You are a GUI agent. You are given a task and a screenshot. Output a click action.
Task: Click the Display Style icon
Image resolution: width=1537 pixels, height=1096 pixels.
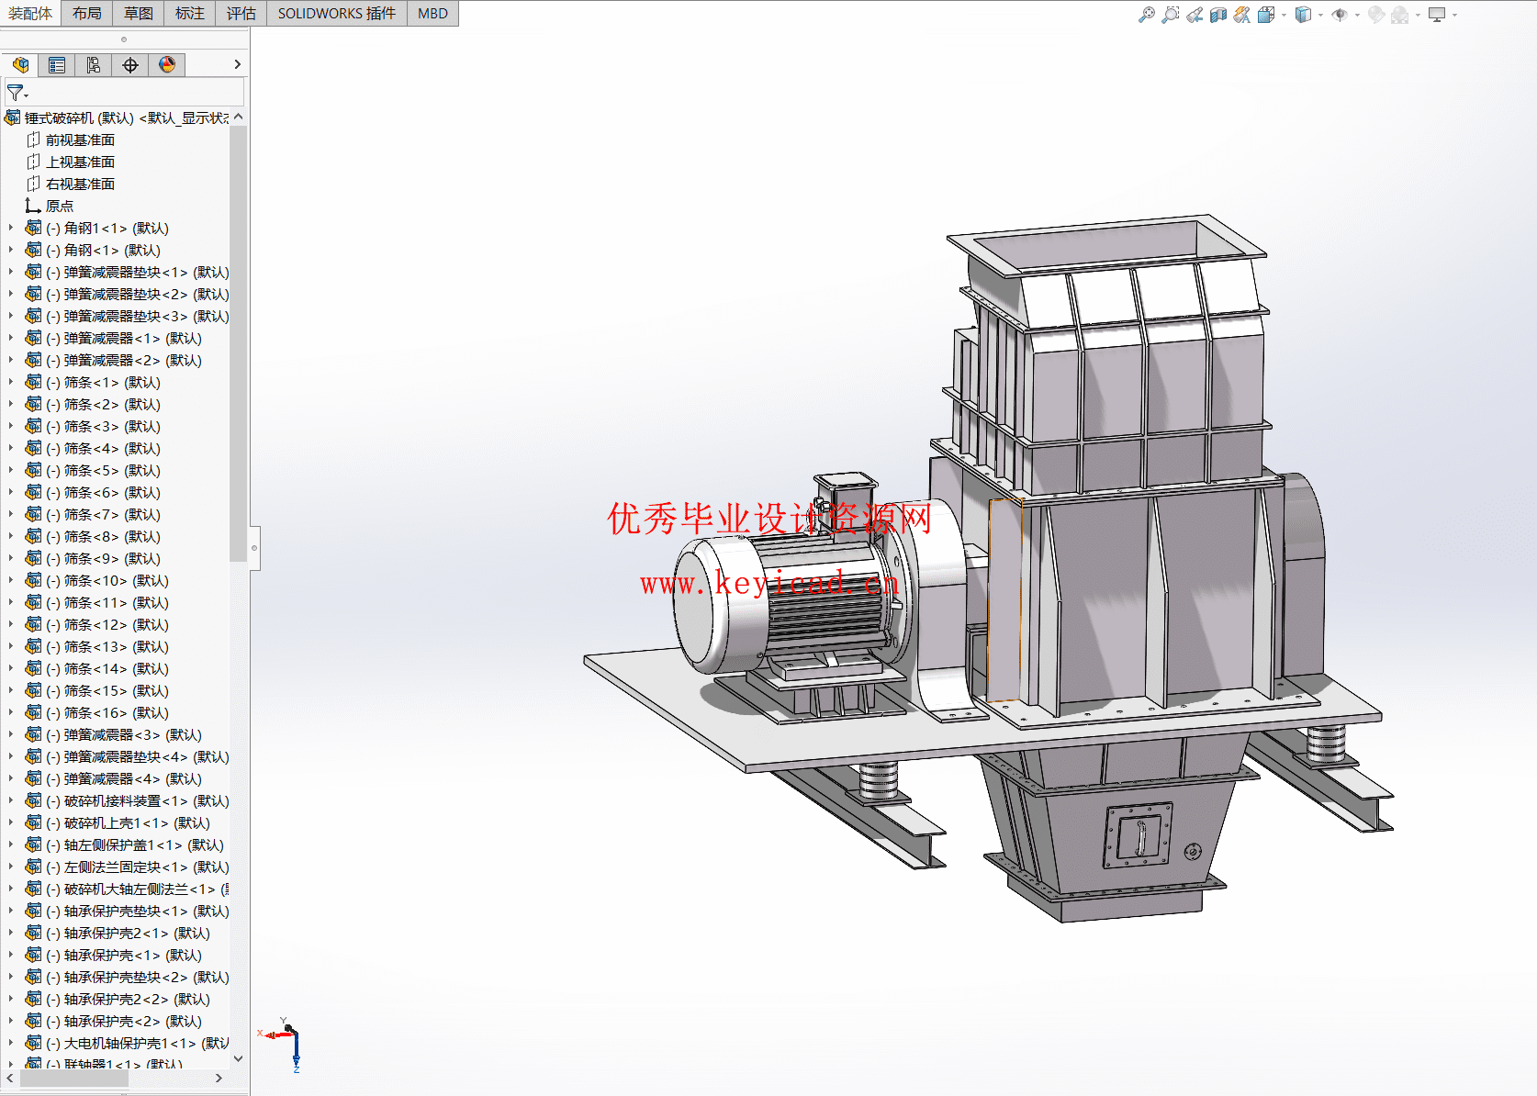1303,15
